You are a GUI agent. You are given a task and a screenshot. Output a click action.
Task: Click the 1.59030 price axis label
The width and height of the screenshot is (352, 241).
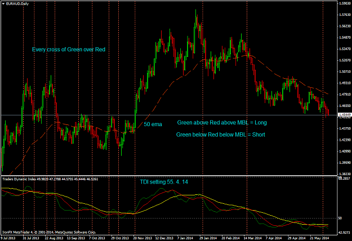point(345,3)
